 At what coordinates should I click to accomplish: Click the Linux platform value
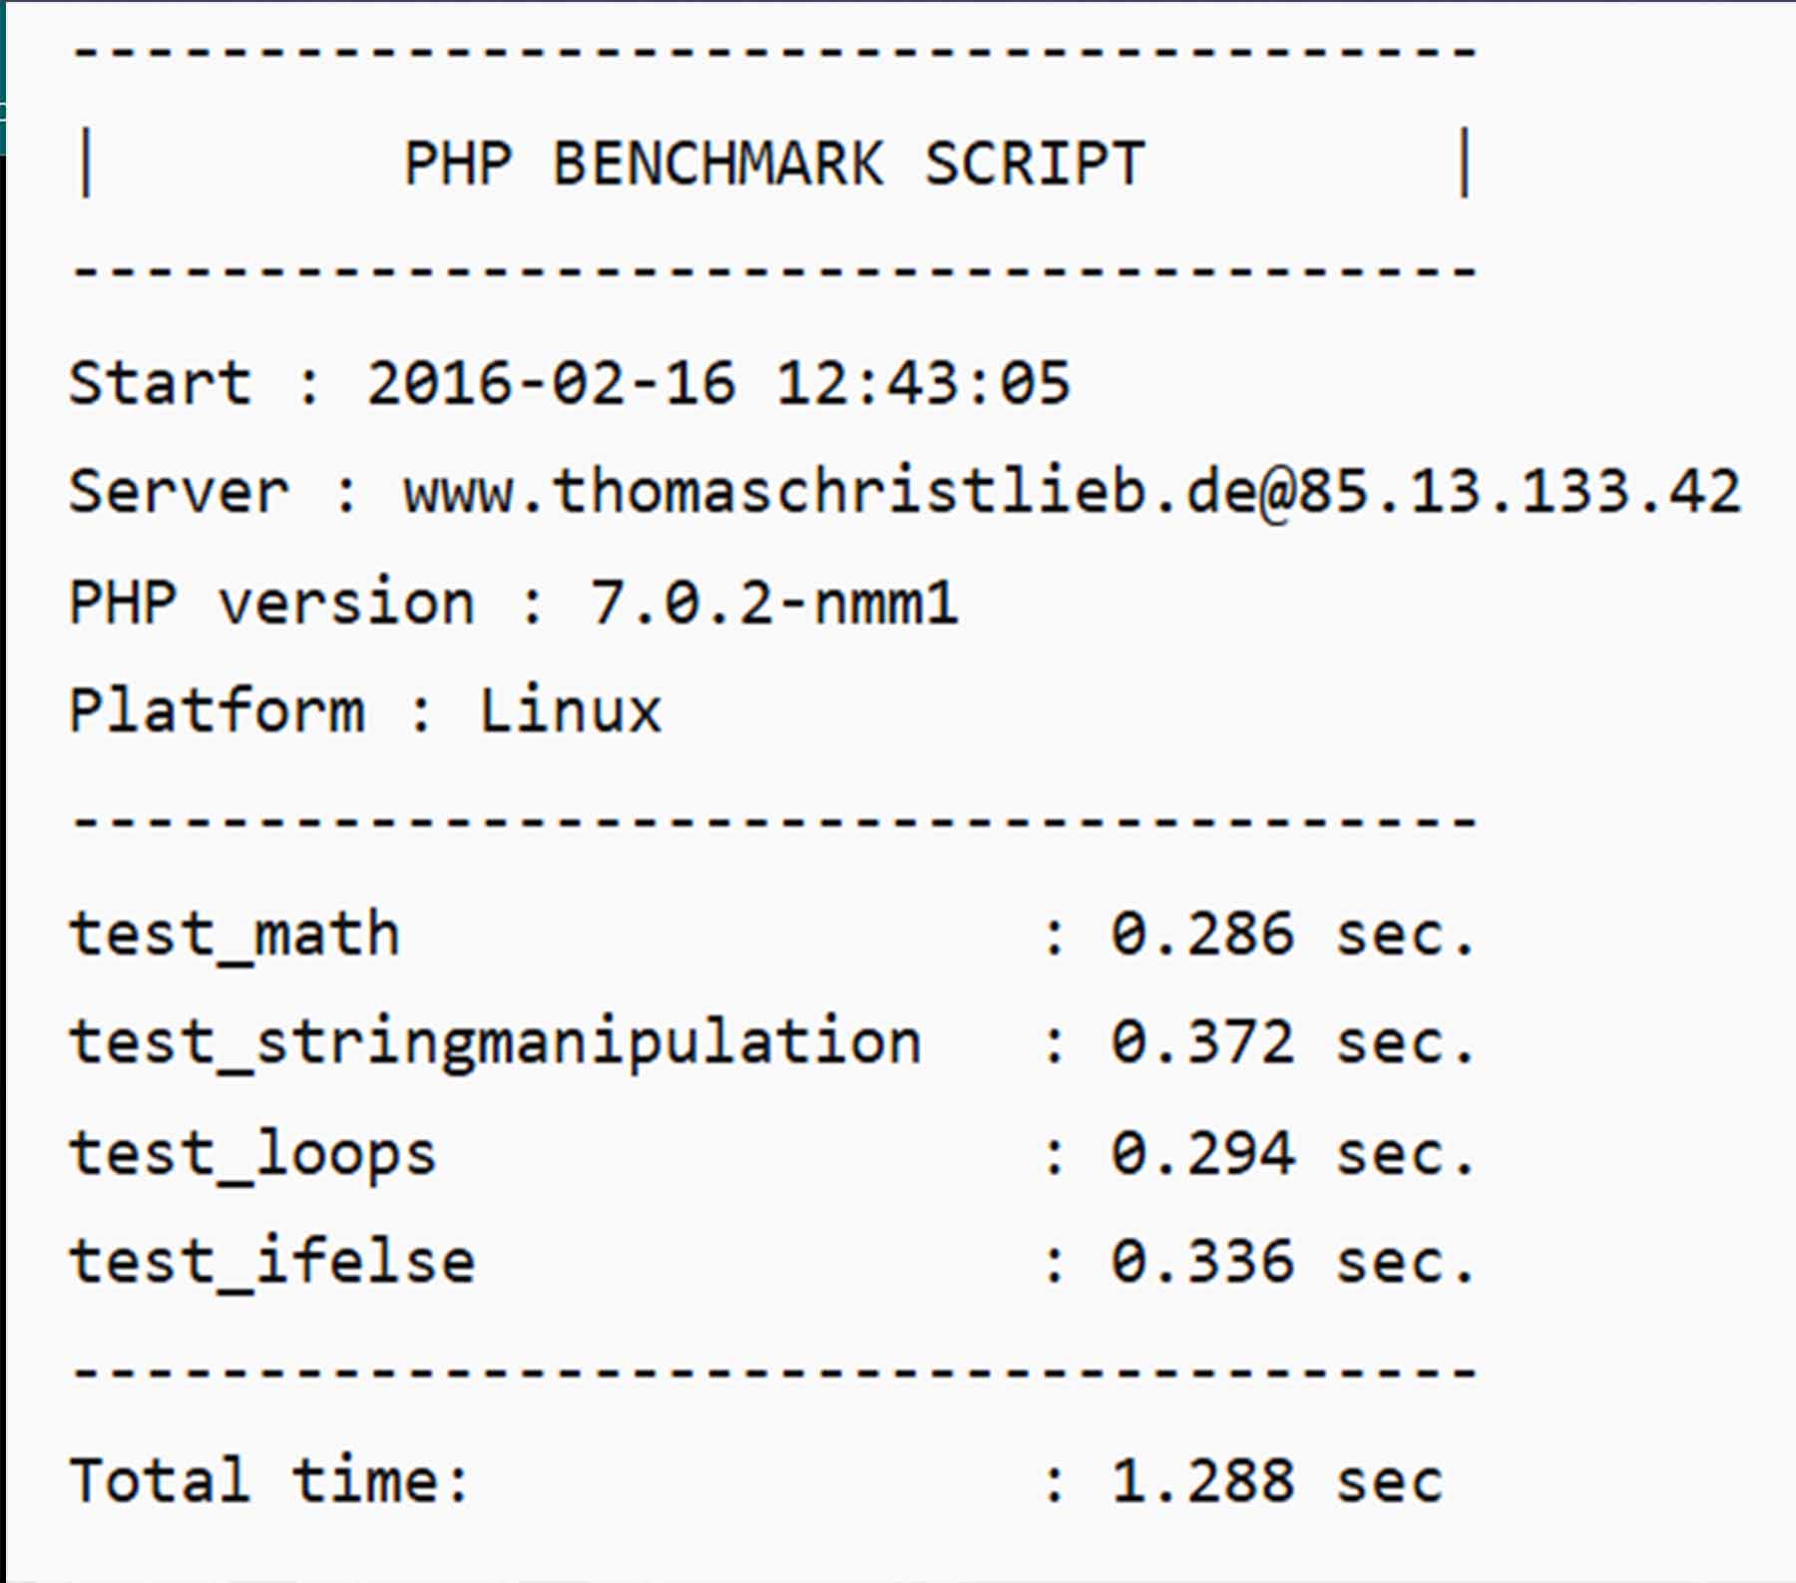click(x=571, y=711)
